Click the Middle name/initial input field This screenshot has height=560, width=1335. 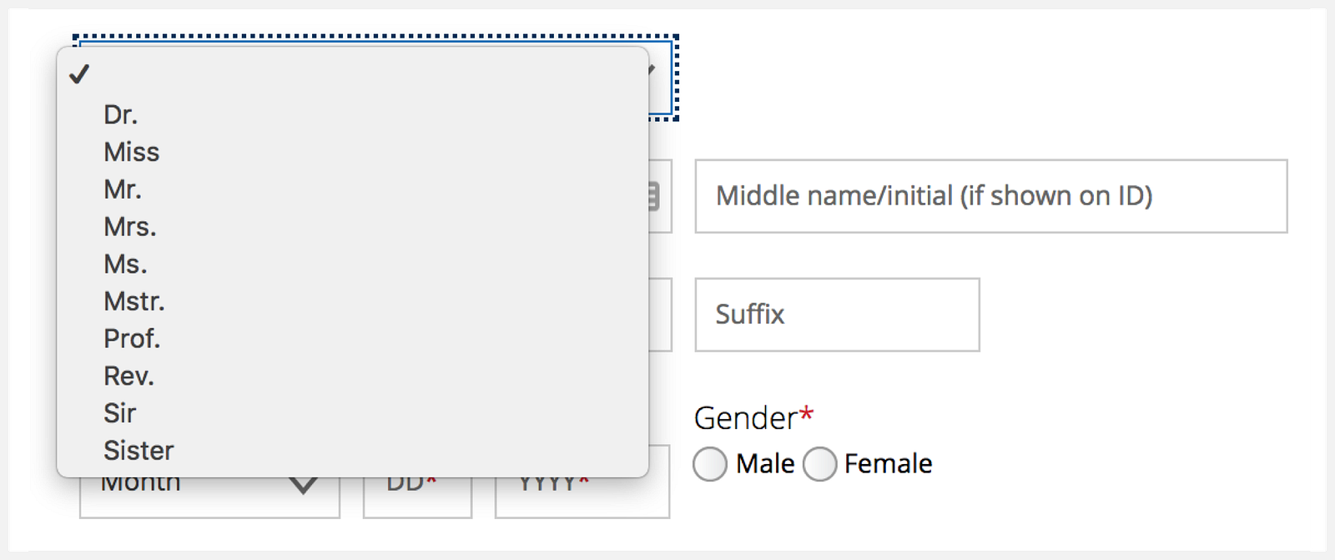[x=990, y=196]
